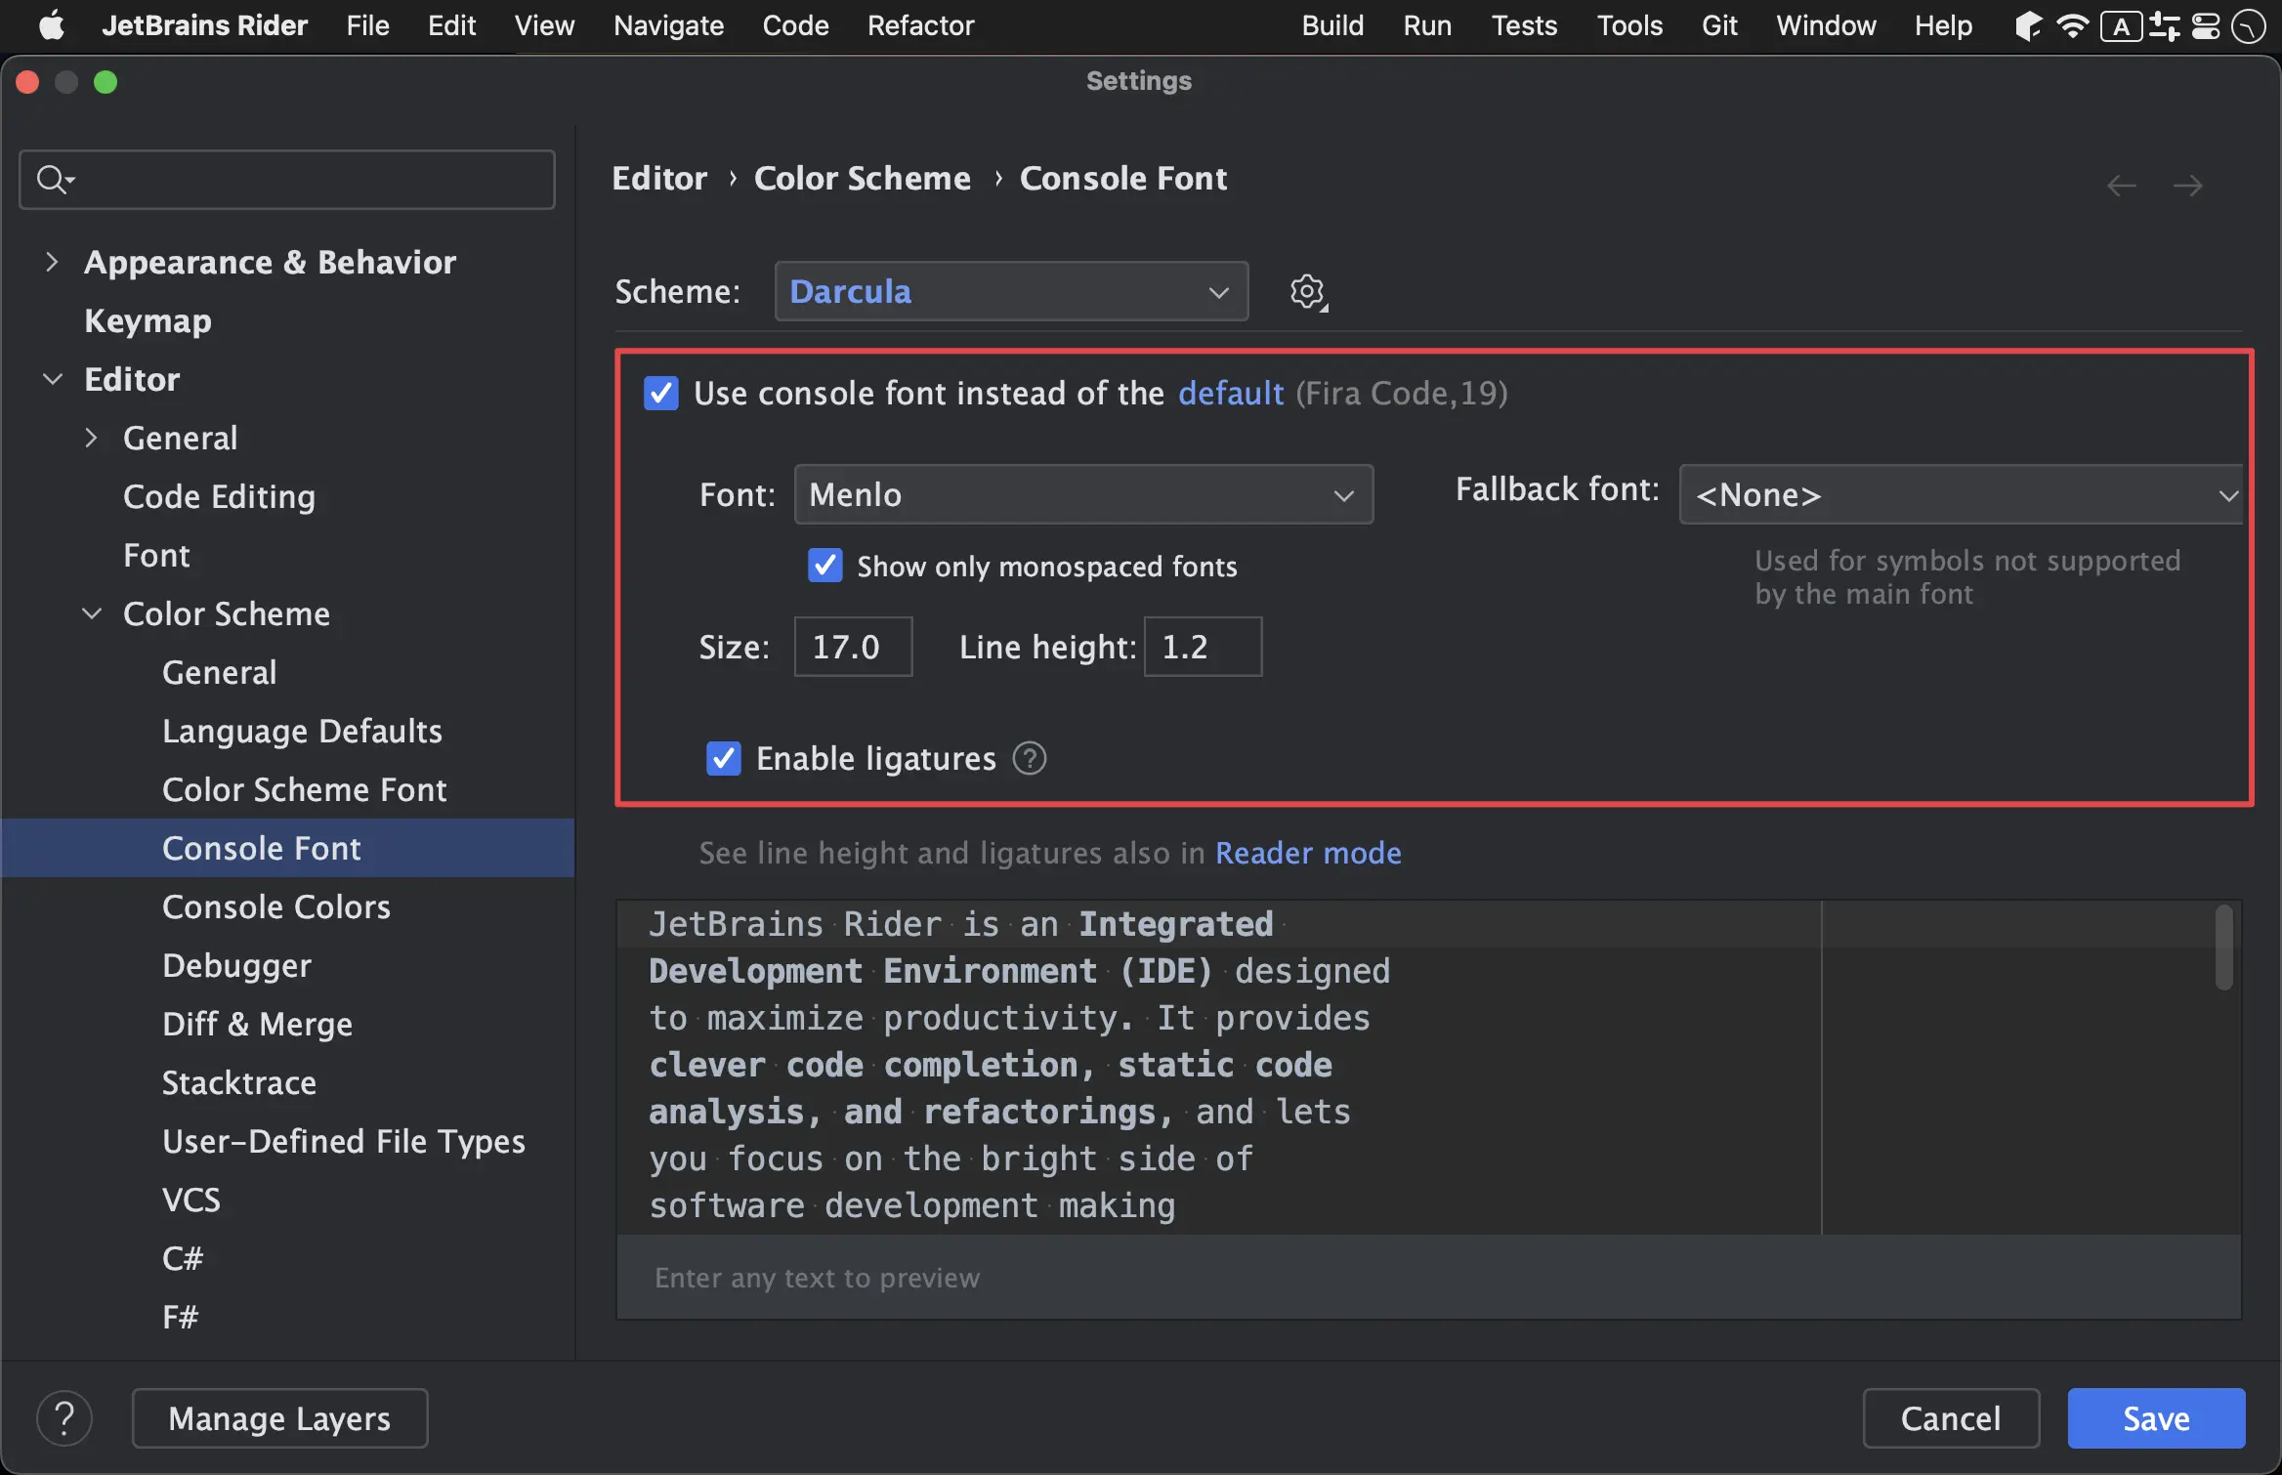
Task: Click the Line height input field
Action: 1203,647
